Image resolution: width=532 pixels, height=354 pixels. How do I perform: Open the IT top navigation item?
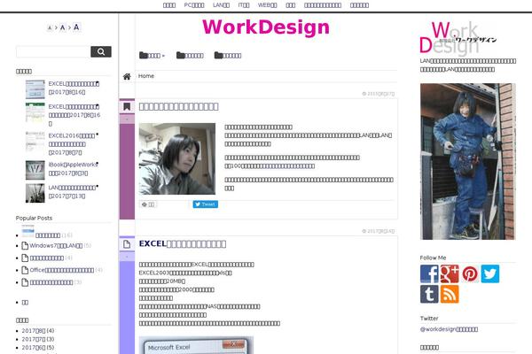click(x=244, y=5)
